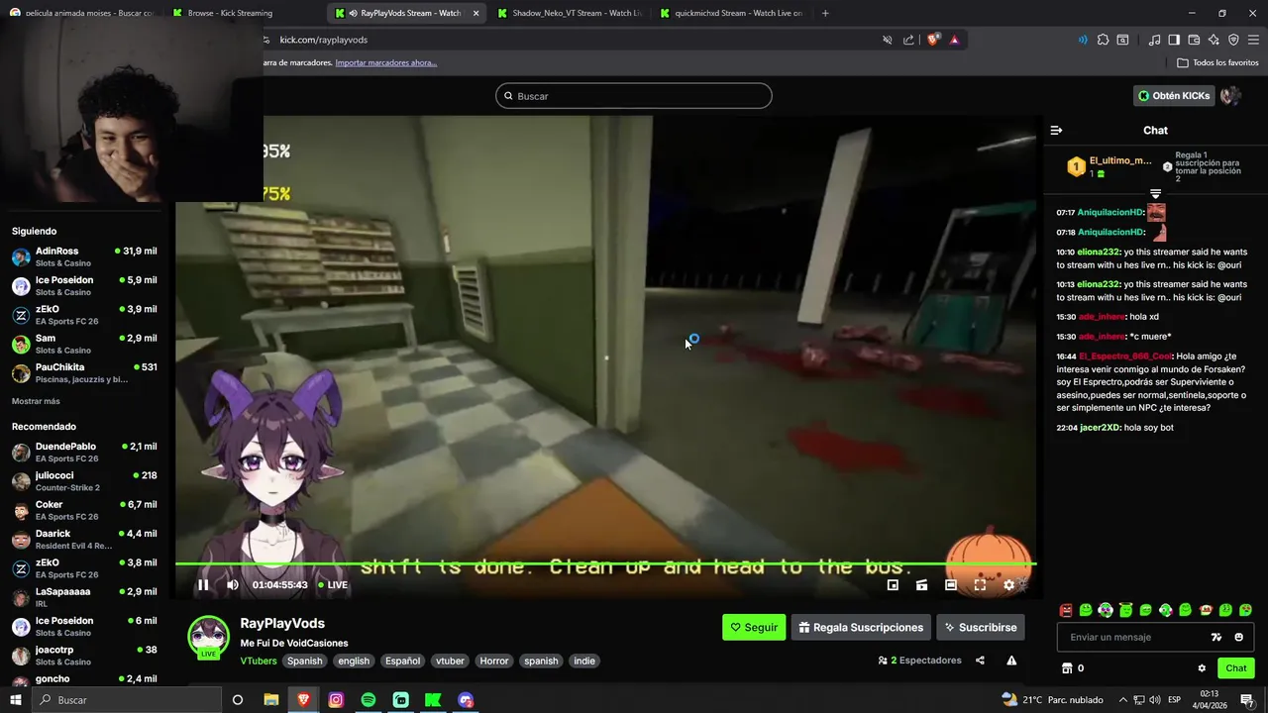Click the indie tag
This screenshot has height=713, width=1268.
point(584,662)
